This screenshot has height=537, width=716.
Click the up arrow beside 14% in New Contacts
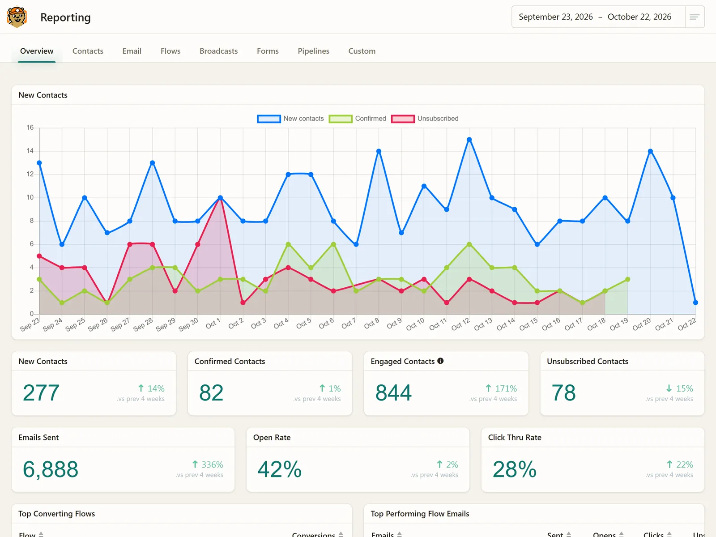[141, 388]
